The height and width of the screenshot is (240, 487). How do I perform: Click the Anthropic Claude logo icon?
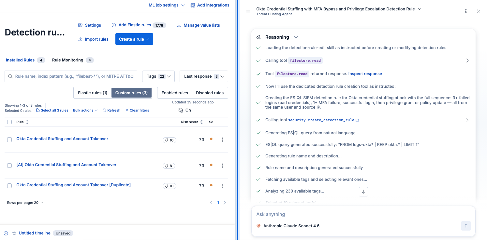(x=258, y=226)
